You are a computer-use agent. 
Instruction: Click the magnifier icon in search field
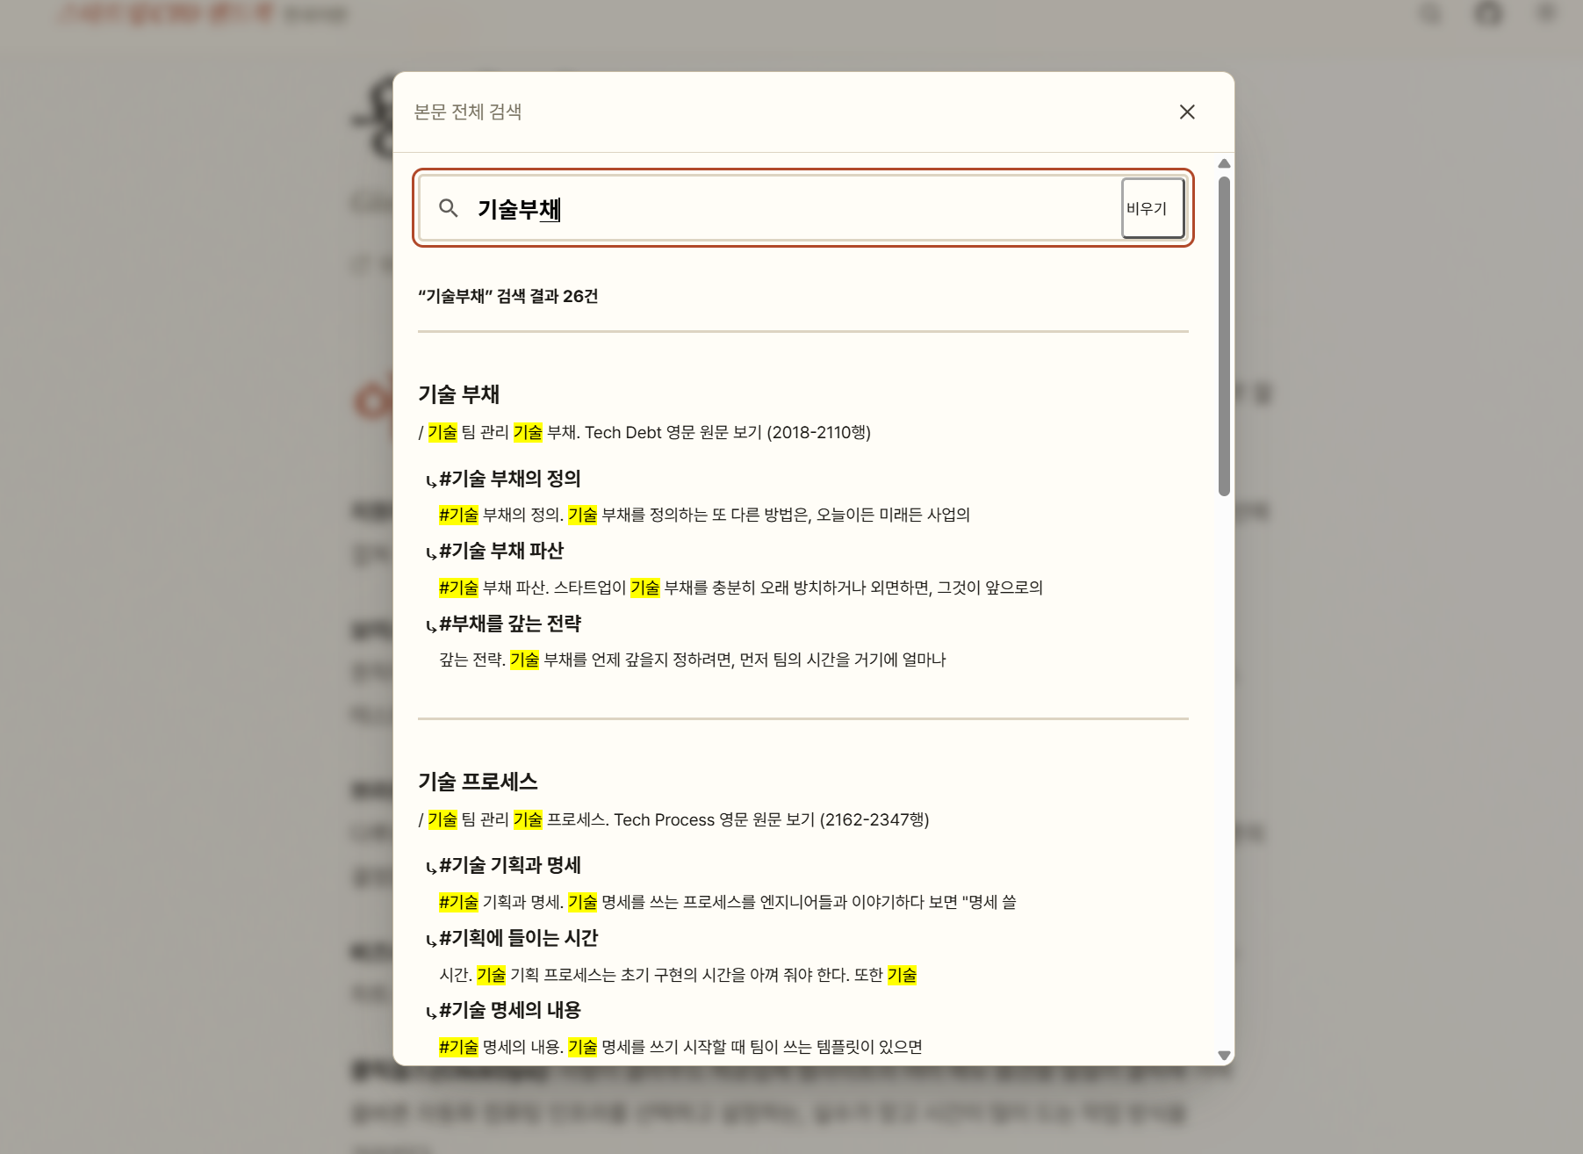[x=449, y=208]
